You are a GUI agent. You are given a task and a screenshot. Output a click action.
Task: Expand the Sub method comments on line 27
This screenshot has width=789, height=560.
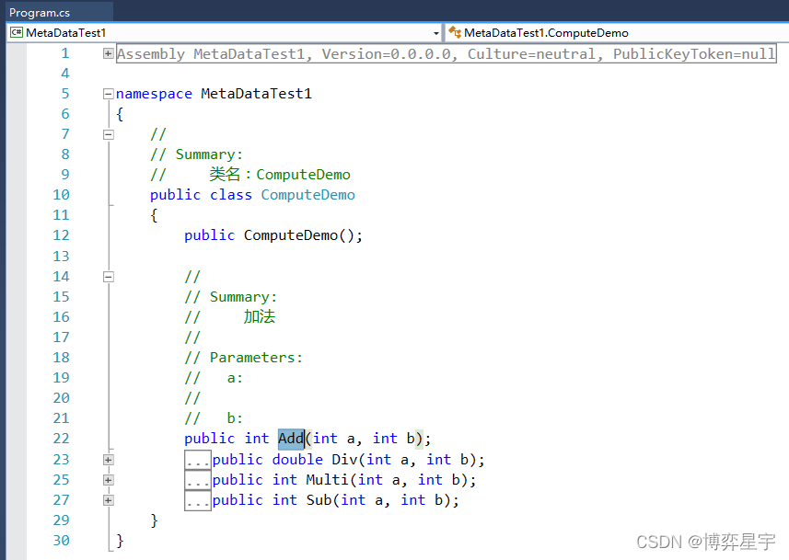pyautogui.click(x=109, y=499)
